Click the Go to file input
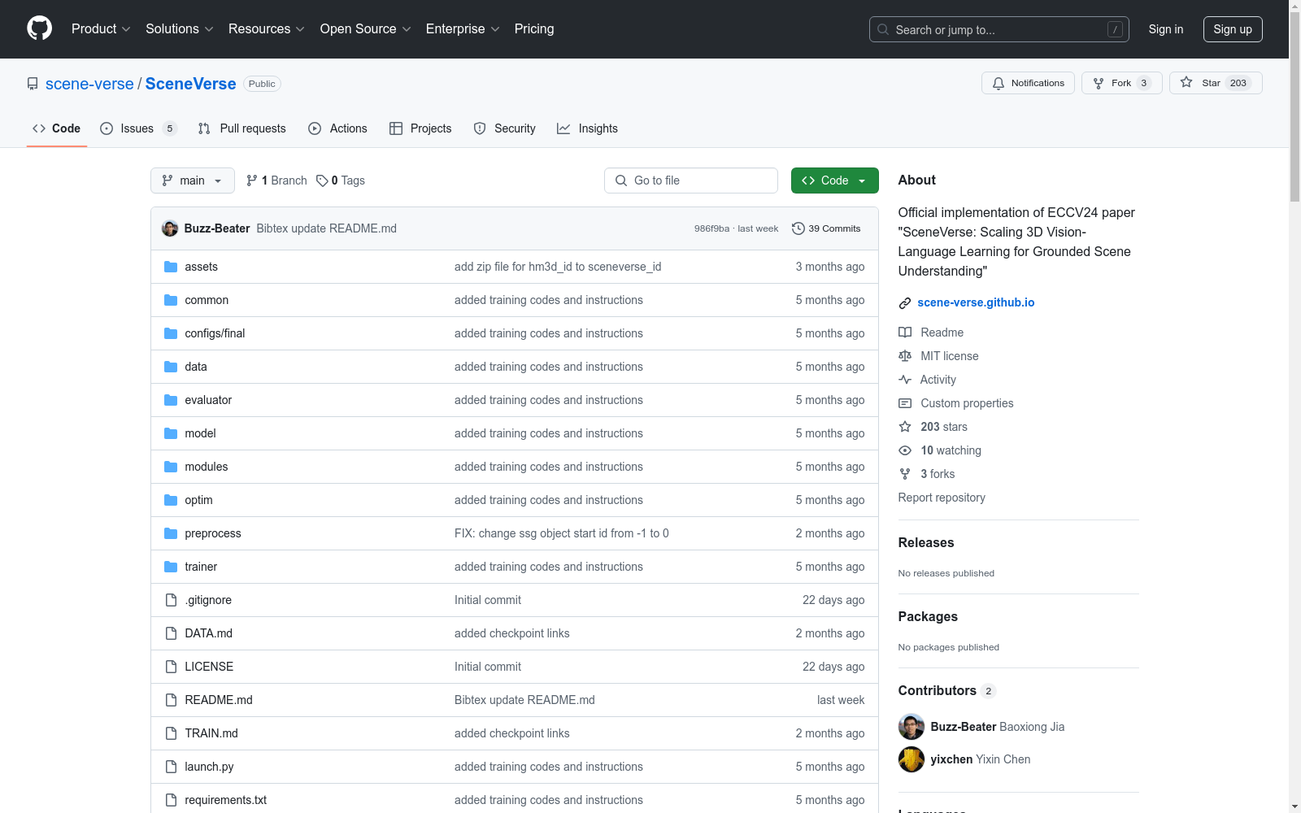1301x813 pixels. click(x=691, y=180)
